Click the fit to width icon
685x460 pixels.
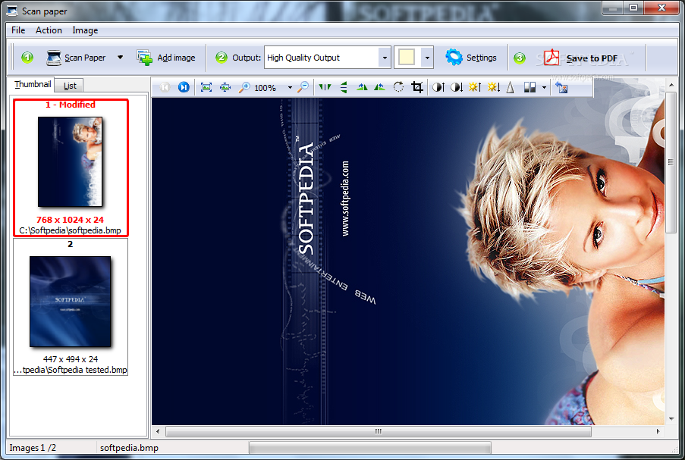[x=225, y=87]
